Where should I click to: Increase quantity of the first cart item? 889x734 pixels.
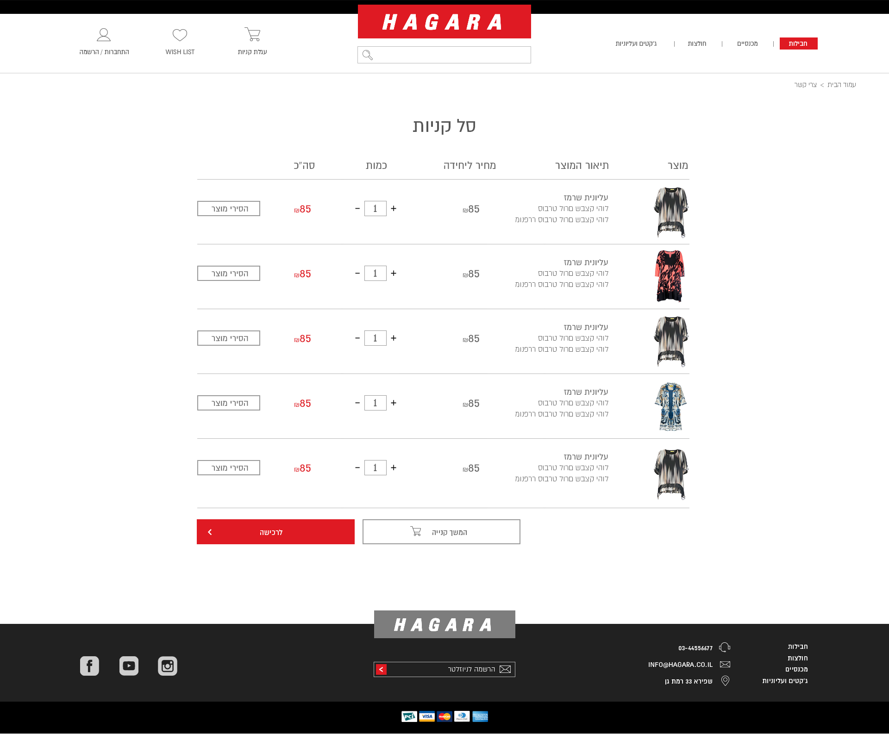tap(394, 209)
